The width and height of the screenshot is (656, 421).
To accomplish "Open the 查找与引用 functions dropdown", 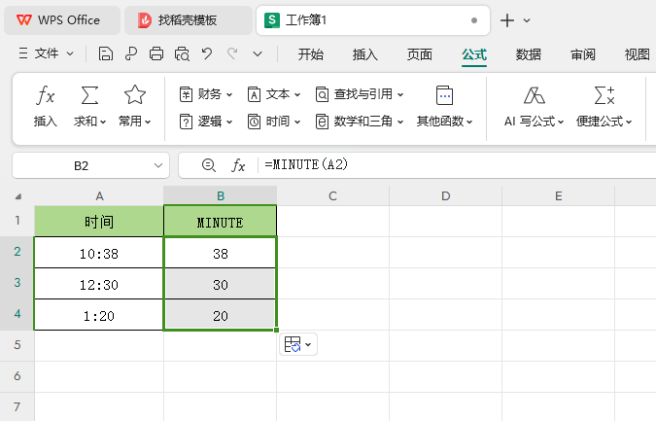I will [x=359, y=94].
